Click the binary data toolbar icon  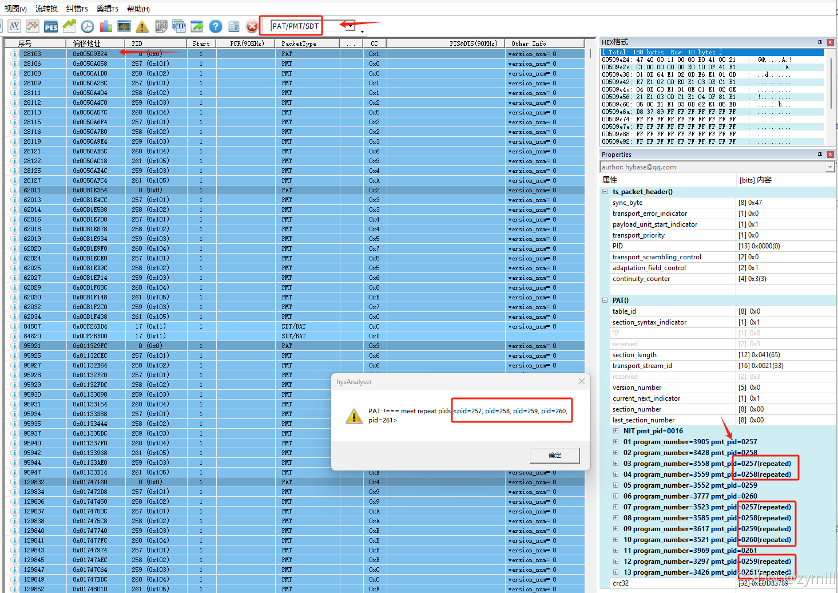tap(161, 26)
